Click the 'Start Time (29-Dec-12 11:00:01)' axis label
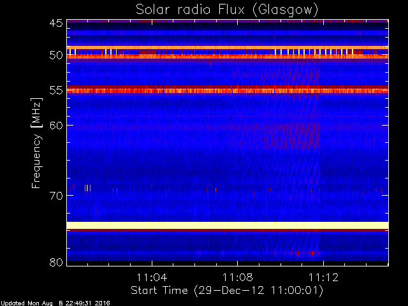This screenshot has width=408, height=306. tap(227, 291)
